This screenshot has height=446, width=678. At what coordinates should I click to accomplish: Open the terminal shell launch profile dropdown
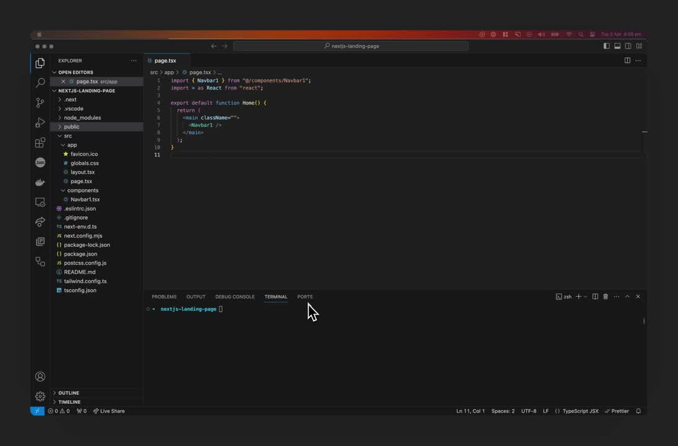(x=584, y=296)
